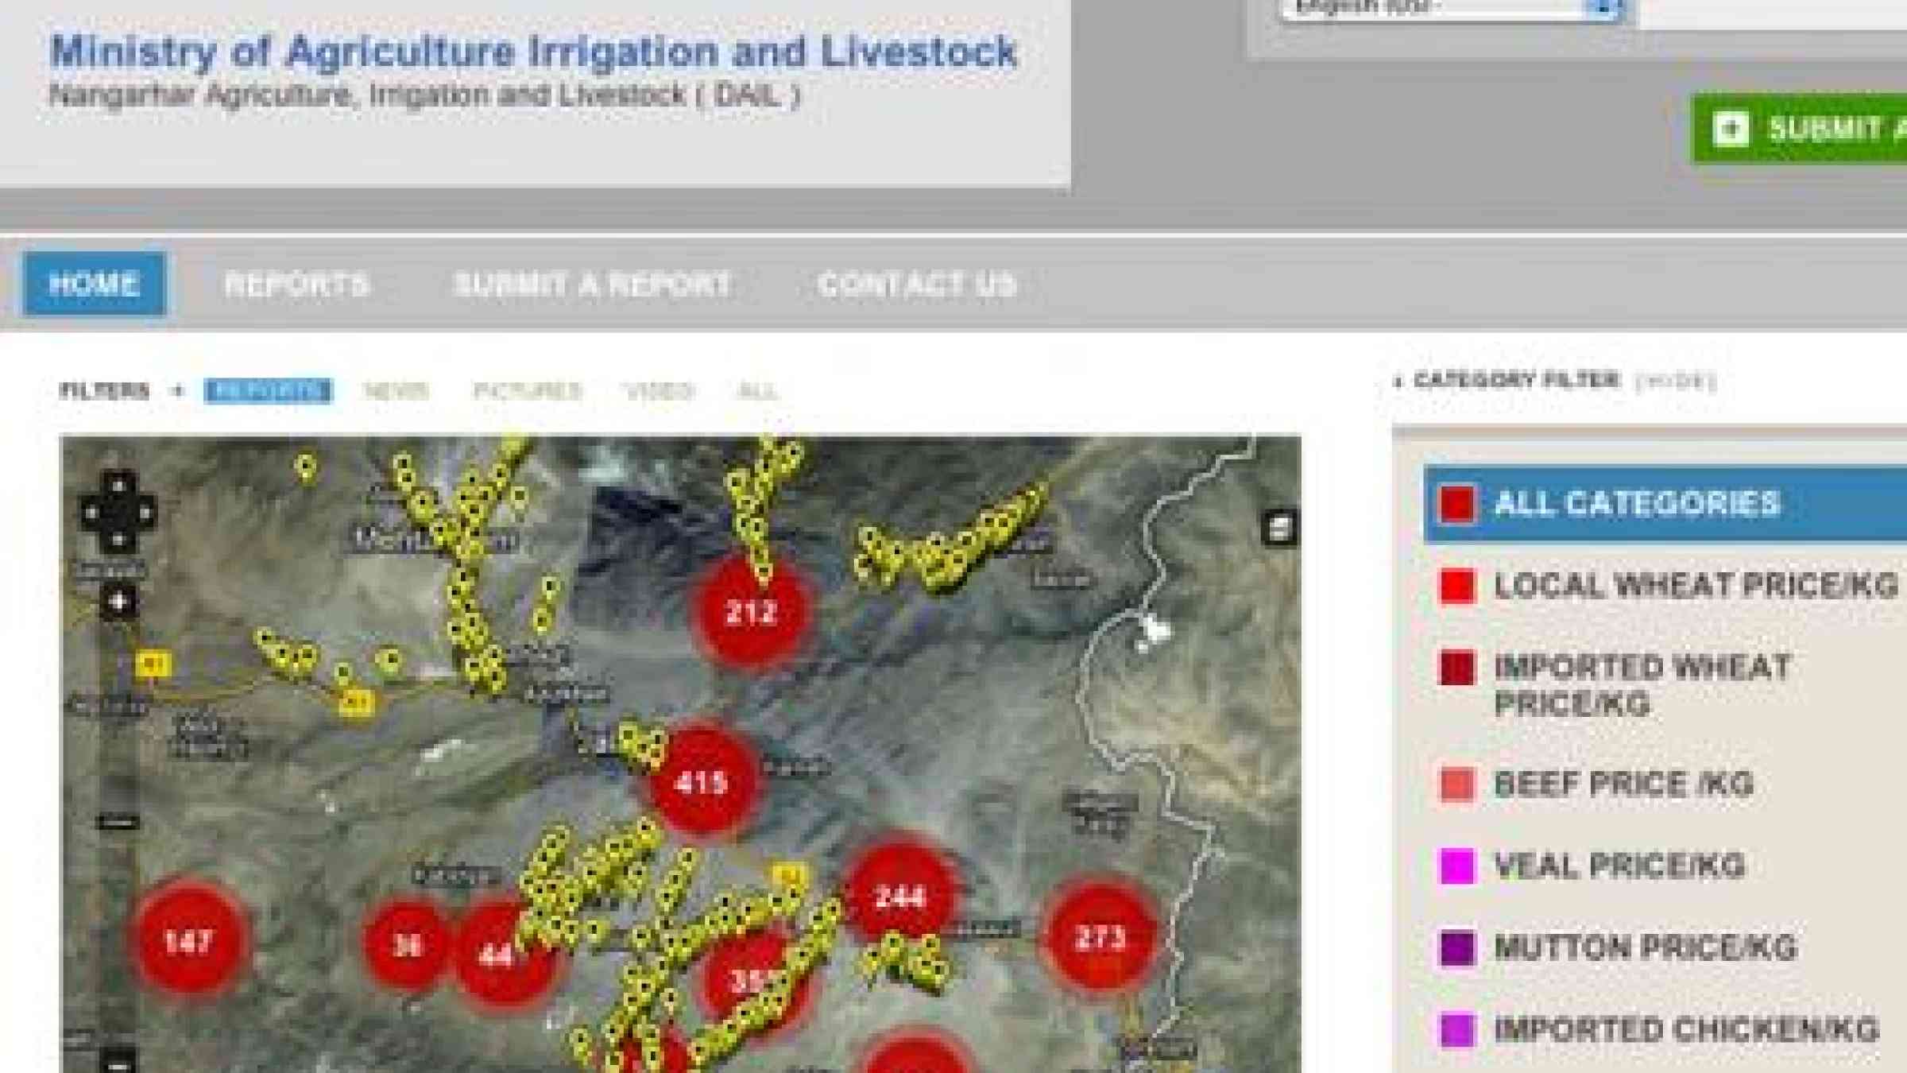The height and width of the screenshot is (1073, 1907).
Task: Switch the map filter to News
Action: (x=396, y=390)
